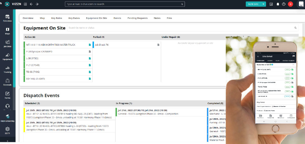Switch to the Key Roles tab
This screenshot has height=144, width=305.
pos(57,18)
